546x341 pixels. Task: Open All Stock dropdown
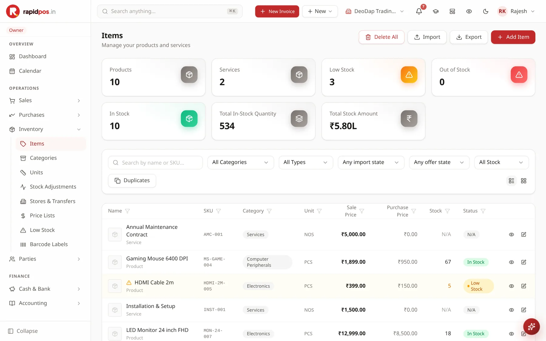[x=501, y=162]
